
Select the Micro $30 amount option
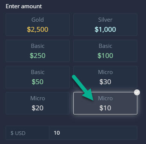pyautogui.click(x=105, y=77)
